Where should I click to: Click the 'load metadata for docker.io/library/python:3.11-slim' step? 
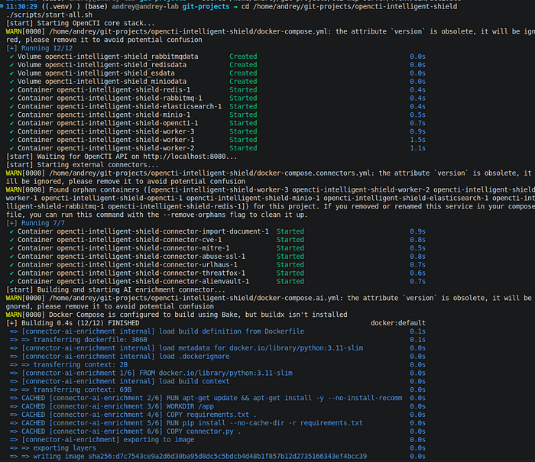point(217,348)
